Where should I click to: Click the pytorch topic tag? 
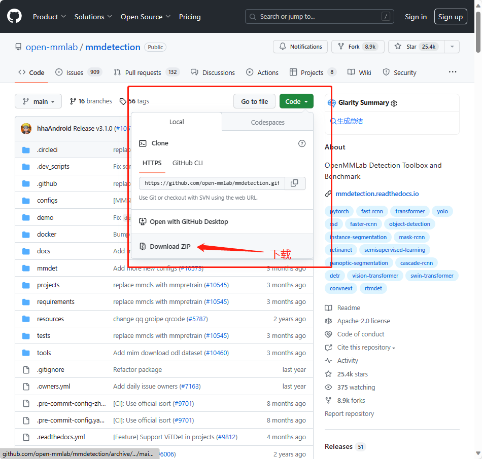pyautogui.click(x=339, y=211)
